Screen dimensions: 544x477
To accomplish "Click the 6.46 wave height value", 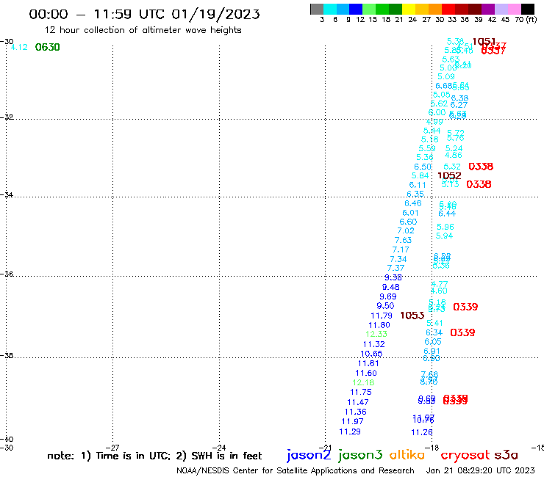I will click(x=413, y=203).
